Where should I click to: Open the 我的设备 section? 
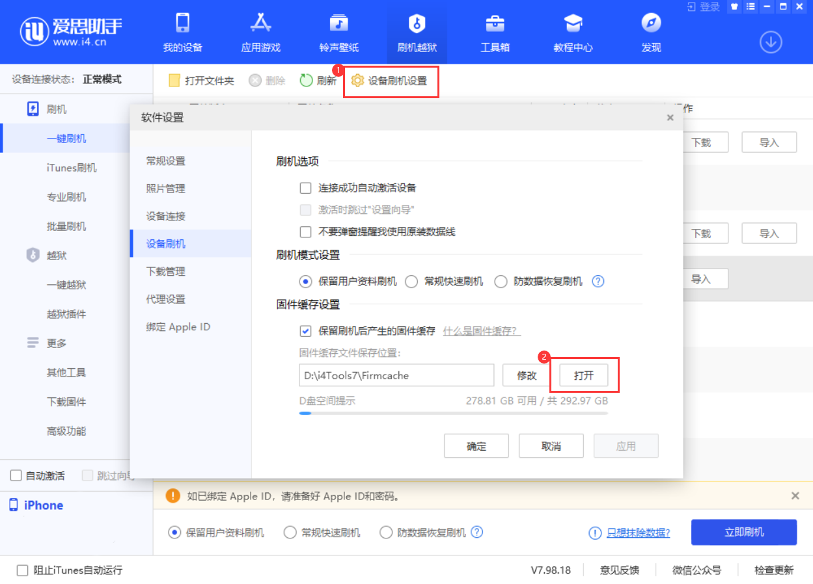(182, 31)
